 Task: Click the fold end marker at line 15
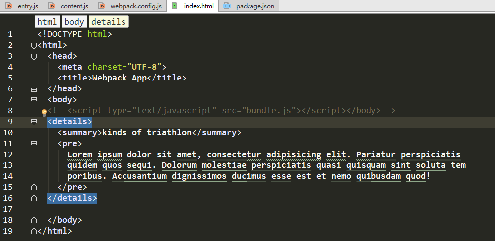coord(34,187)
